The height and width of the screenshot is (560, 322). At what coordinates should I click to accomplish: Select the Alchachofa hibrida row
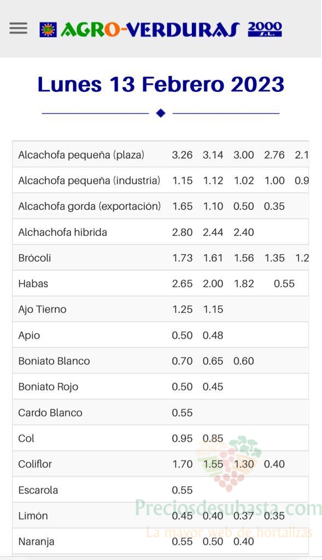pyautogui.click(x=161, y=232)
